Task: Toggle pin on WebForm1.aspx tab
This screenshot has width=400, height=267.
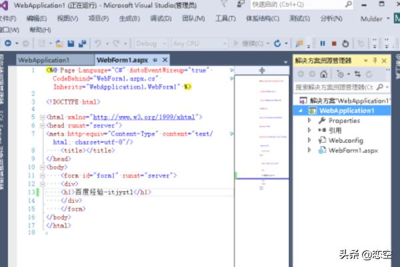Action: 154,60
